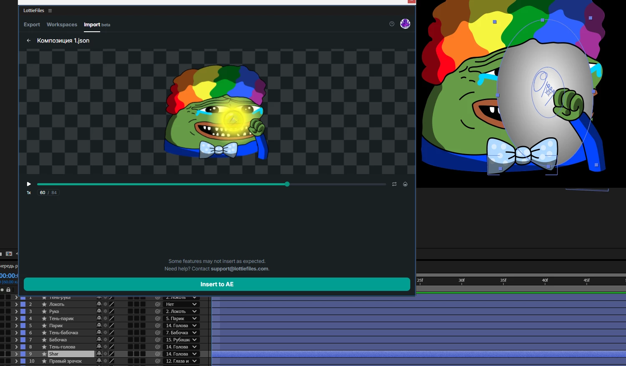This screenshot has height=366, width=626.
Task: Click the Shar layer name field
Action: pyautogui.click(x=71, y=354)
